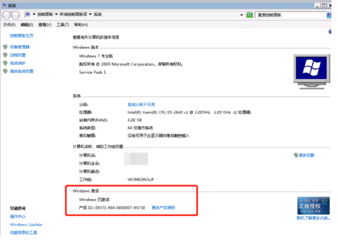Click the Intel Xeon processor description text
338x250 pixels.
[x=189, y=112]
